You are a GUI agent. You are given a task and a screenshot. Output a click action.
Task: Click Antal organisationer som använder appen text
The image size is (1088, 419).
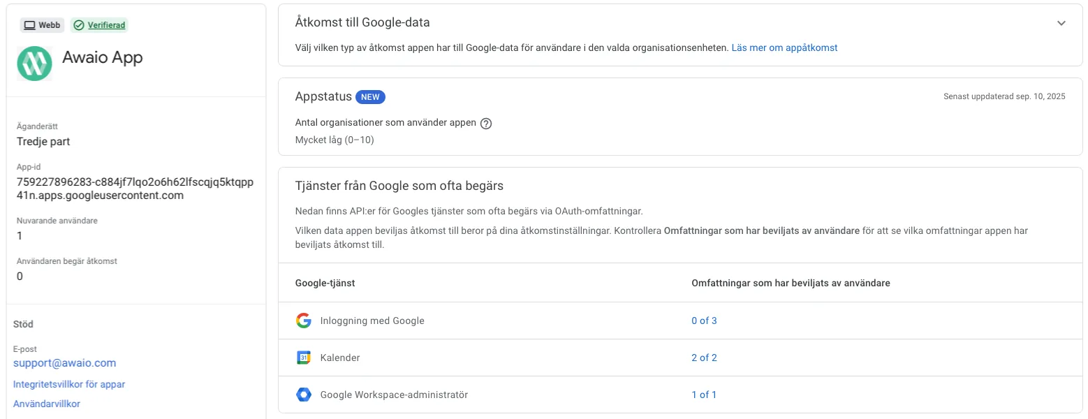(x=385, y=123)
